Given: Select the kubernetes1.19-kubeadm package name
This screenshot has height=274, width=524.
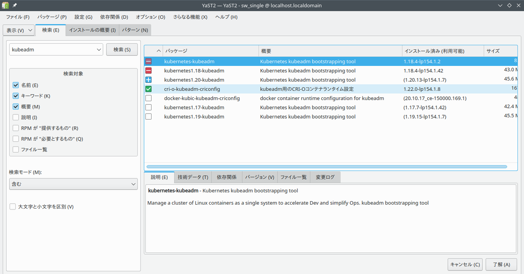Looking at the screenshot, I should pyautogui.click(x=194, y=116).
